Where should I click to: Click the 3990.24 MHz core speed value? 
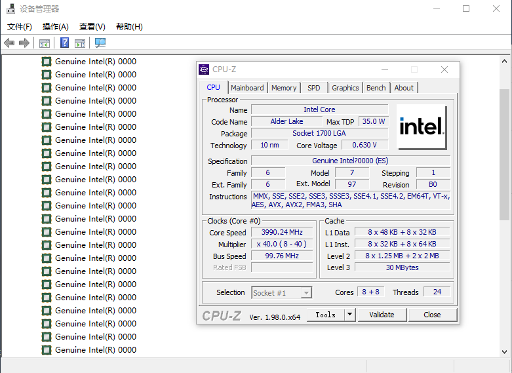tap(282, 232)
